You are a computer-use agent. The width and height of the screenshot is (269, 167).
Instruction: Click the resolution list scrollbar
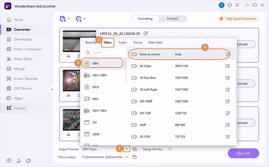(236, 93)
